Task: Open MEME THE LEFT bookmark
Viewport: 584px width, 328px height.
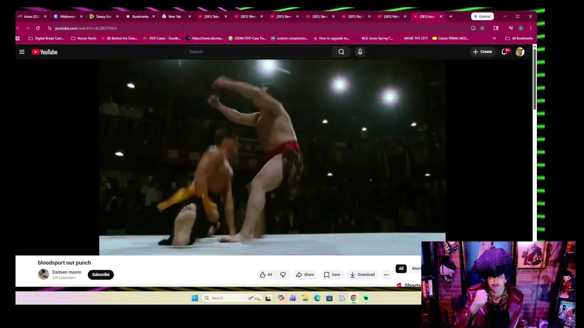Action: tap(412, 38)
